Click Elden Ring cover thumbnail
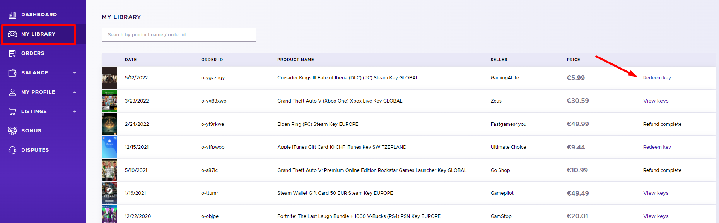The height and width of the screenshot is (223, 719). 109,124
